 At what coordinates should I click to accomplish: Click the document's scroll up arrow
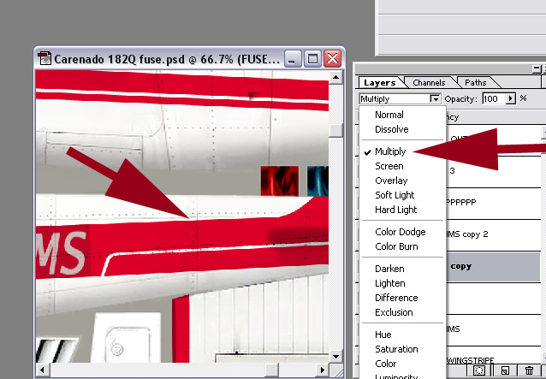pos(335,76)
